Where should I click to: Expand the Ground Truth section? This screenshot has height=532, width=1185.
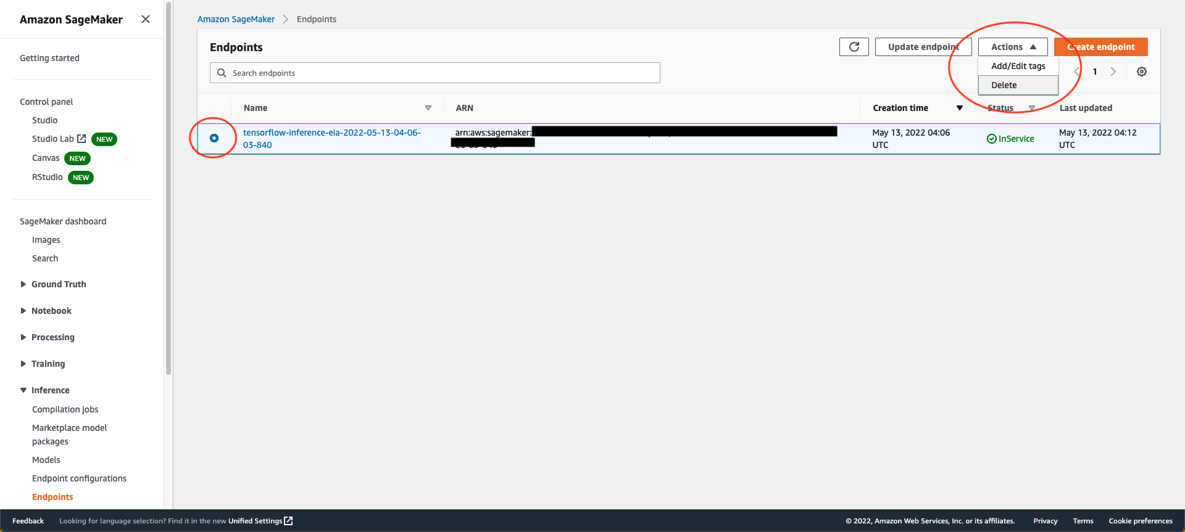pyautogui.click(x=23, y=284)
